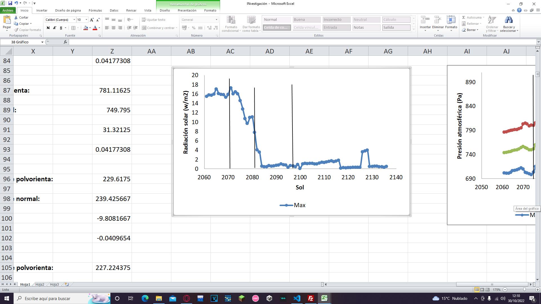This screenshot has width=541, height=304.
Task: Open the Name Box dropdown arrow
Action: (x=42, y=42)
